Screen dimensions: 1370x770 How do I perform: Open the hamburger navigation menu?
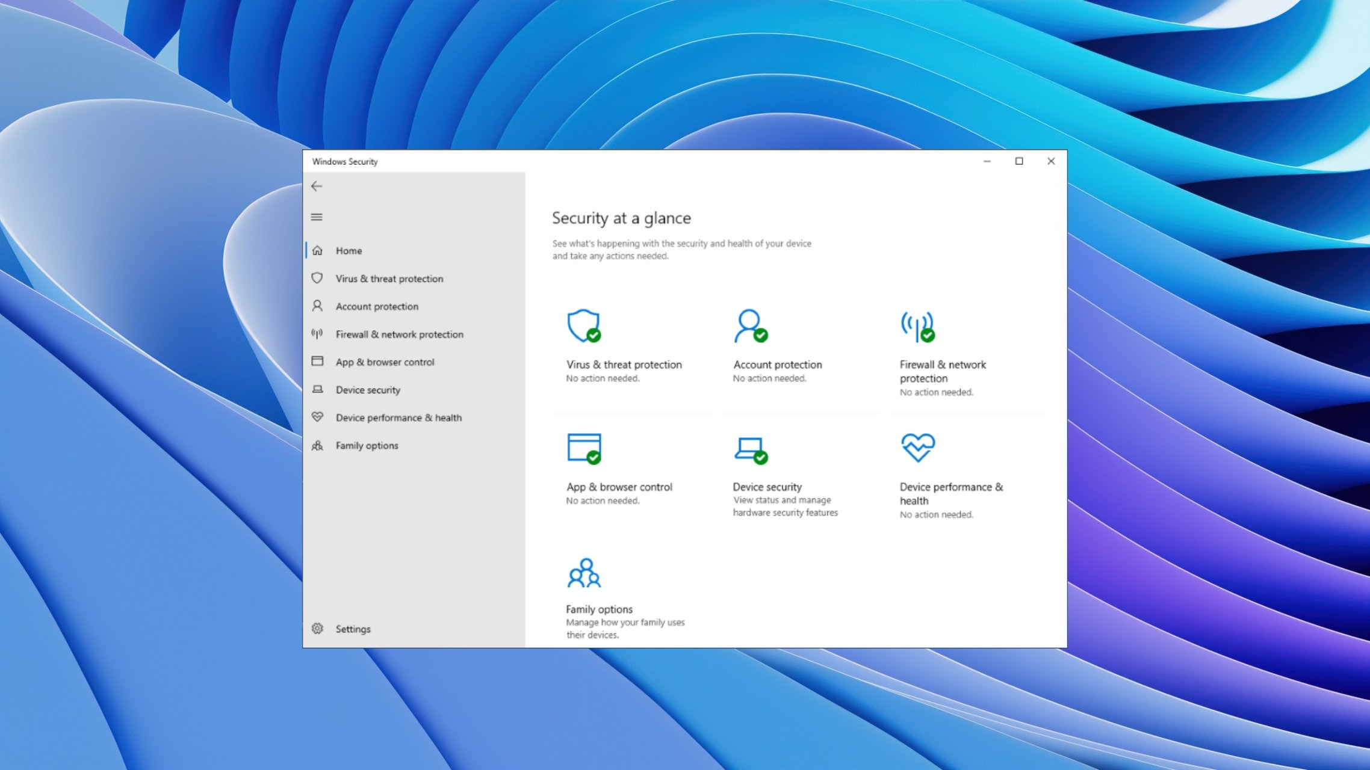point(317,217)
